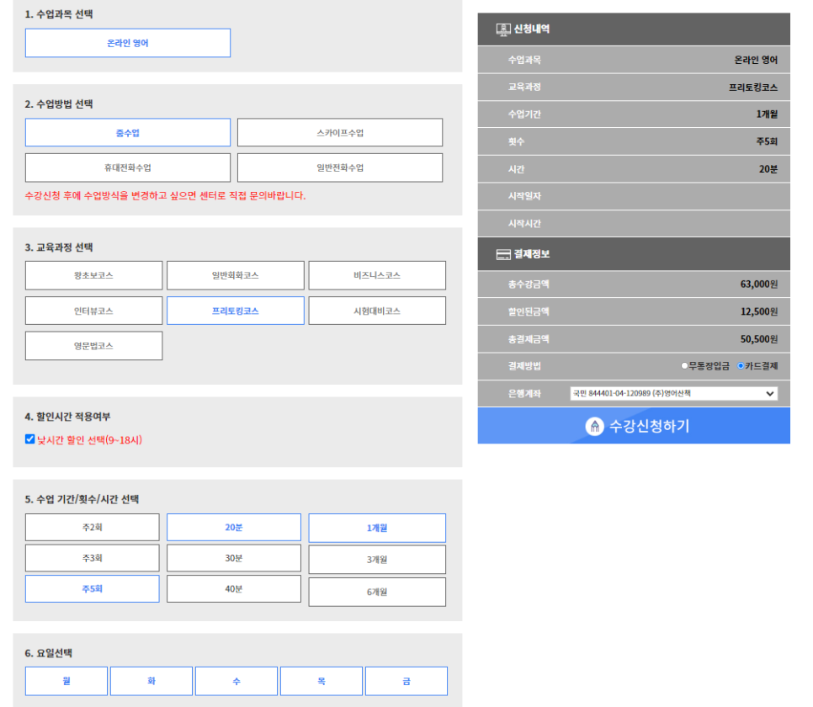Toggle the 화 day button
This screenshot has height=707, width=813.
pos(151,681)
